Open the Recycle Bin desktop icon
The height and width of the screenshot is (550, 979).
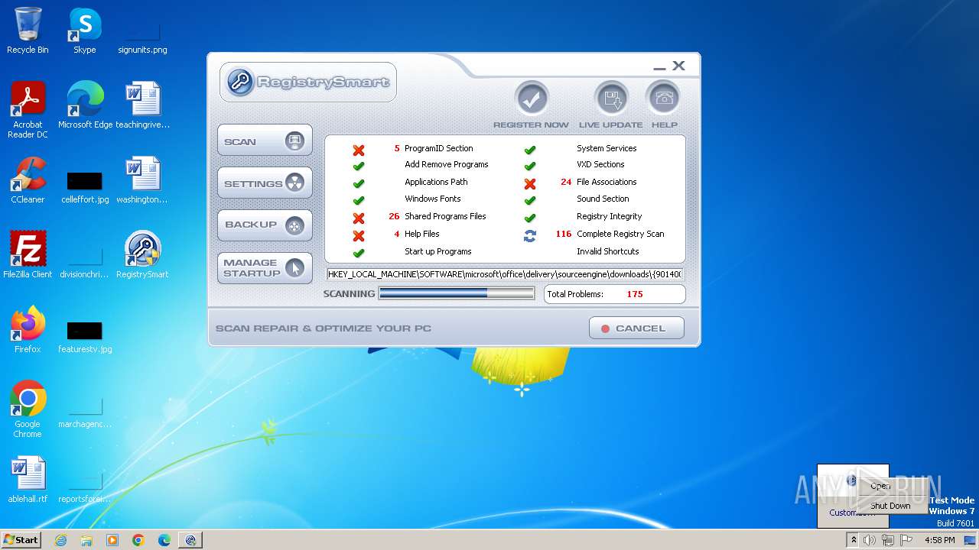click(x=28, y=31)
